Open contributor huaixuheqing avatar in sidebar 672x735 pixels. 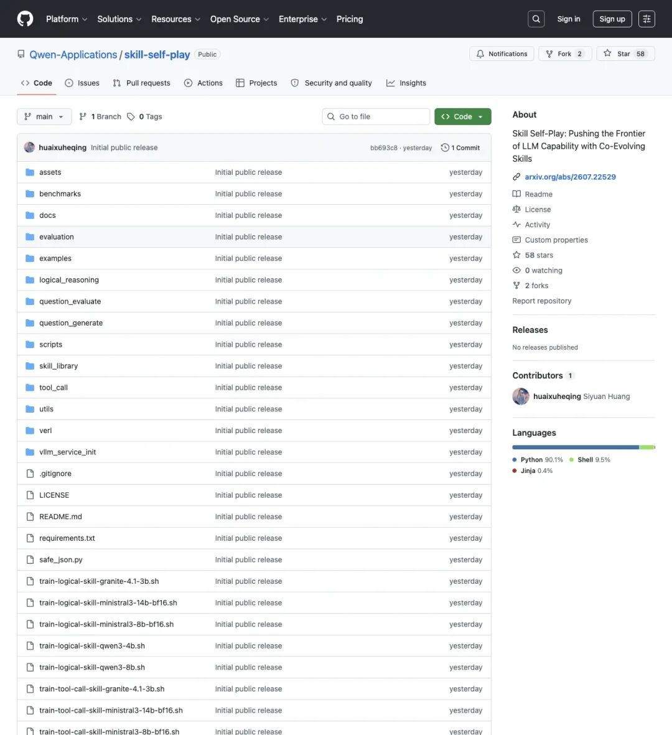point(521,396)
